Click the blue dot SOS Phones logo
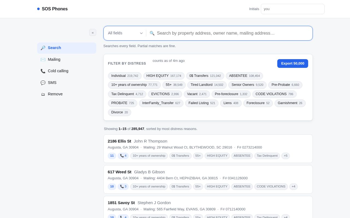The height and width of the screenshot is (218, 350). [x=38, y=9]
